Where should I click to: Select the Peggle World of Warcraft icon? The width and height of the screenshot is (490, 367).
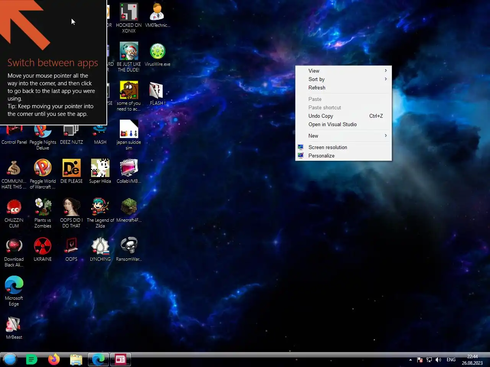(43, 174)
